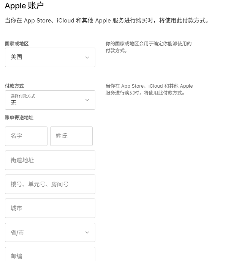
Task: Click the help text about 你的国家或地区
Action: 148,47
